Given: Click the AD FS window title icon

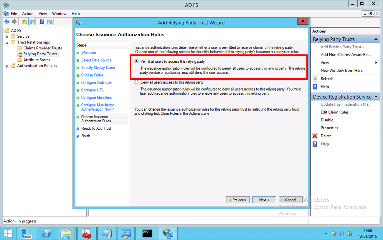Looking at the screenshot, I should pos(6,4).
